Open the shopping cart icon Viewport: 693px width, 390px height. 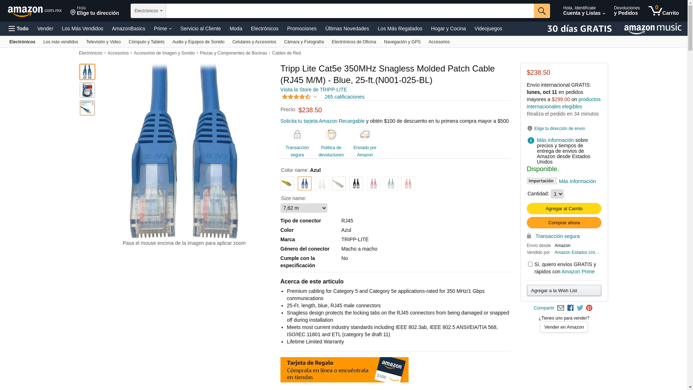pos(663,10)
